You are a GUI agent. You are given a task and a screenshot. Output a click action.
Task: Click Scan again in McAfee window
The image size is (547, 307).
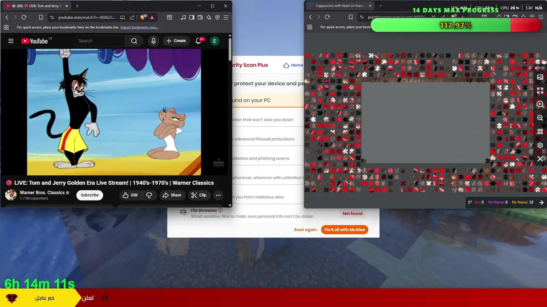[305, 230]
